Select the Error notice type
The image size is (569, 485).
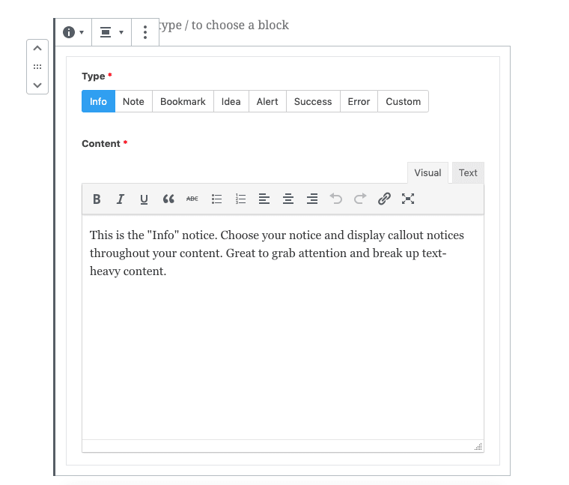[359, 101]
